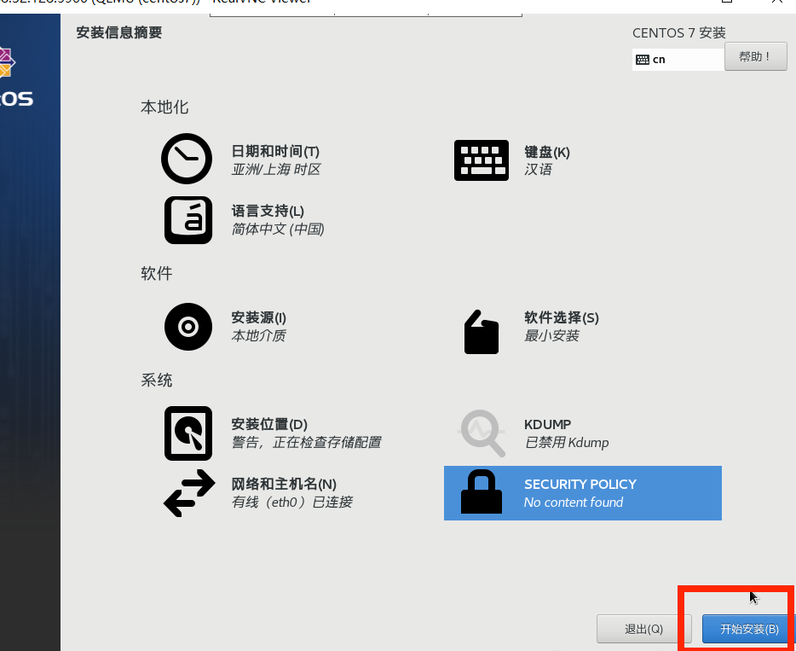The image size is (796, 651).
Task: Open the software selection package icon
Action: coord(482,332)
